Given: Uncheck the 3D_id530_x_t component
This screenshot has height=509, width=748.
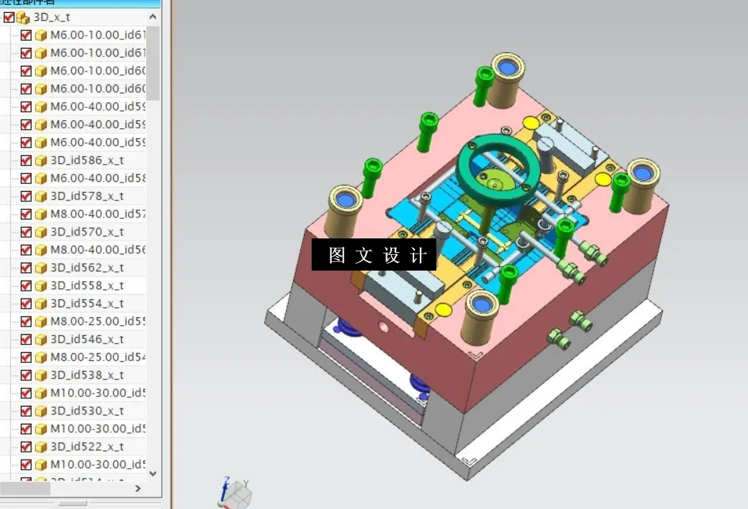Looking at the screenshot, I should click(x=25, y=410).
